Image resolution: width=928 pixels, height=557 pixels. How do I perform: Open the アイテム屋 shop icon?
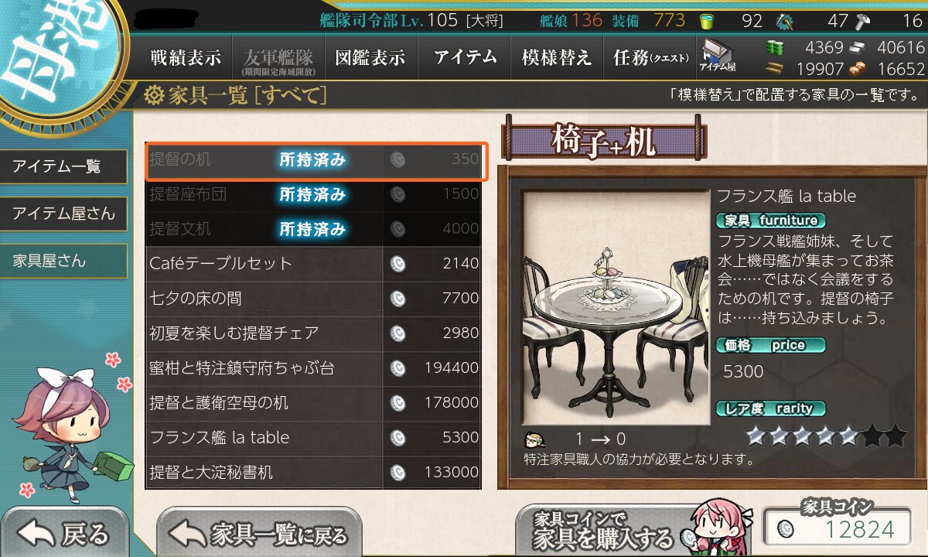718,56
